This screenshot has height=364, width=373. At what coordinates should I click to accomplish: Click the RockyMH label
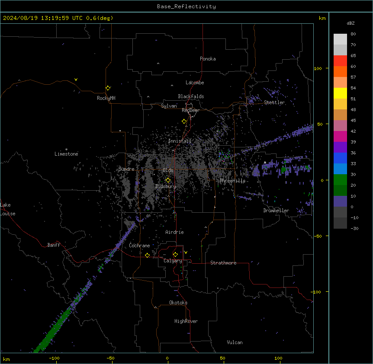coord(106,98)
